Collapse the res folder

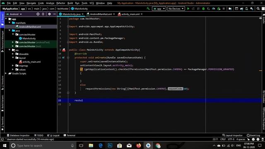click(x=10, y=50)
